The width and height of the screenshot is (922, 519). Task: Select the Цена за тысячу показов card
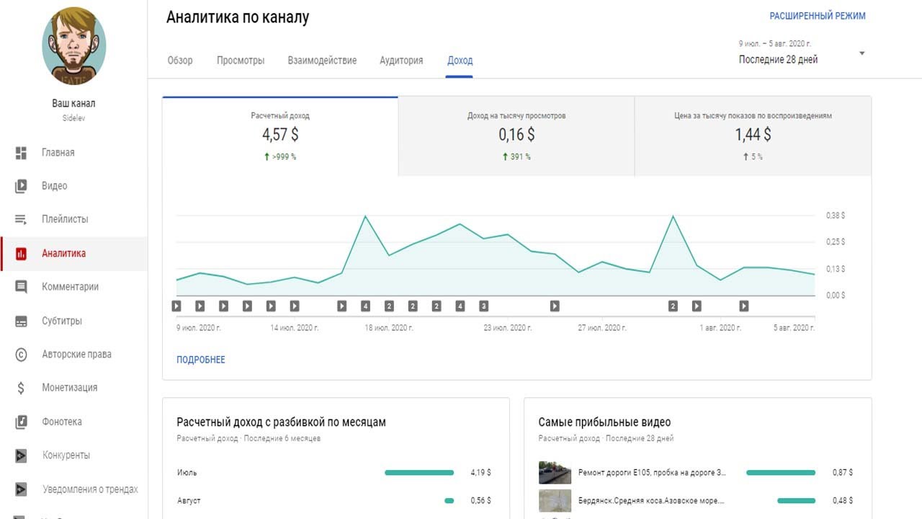click(x=753, y=136)
